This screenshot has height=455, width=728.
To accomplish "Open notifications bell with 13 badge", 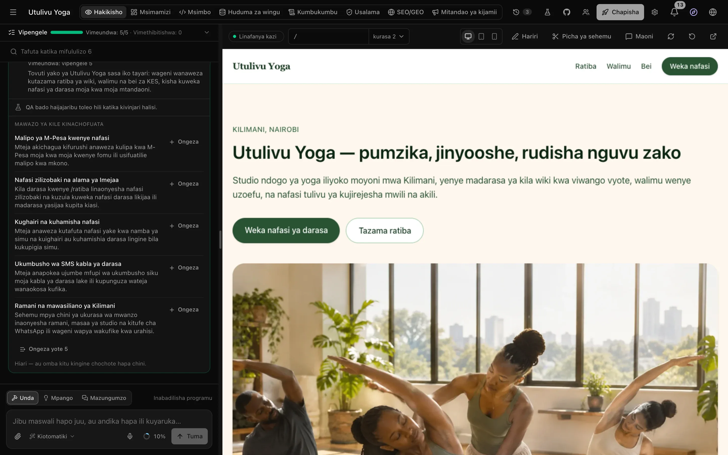I will pos(674,12).
